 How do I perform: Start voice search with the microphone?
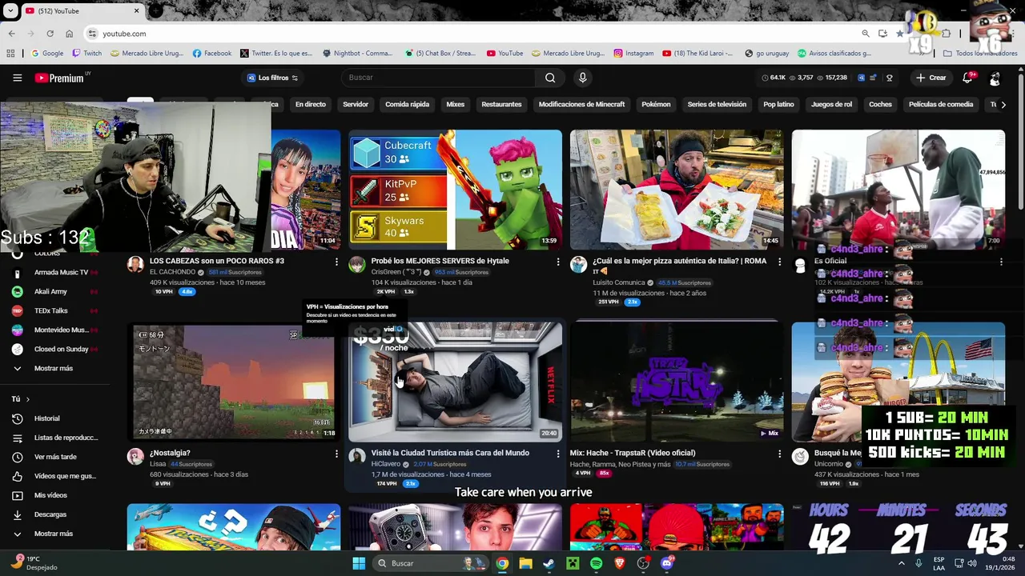582,78
